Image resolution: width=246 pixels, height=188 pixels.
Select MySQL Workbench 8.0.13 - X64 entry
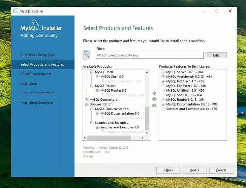pyautogui.click(x=189, y=77)
